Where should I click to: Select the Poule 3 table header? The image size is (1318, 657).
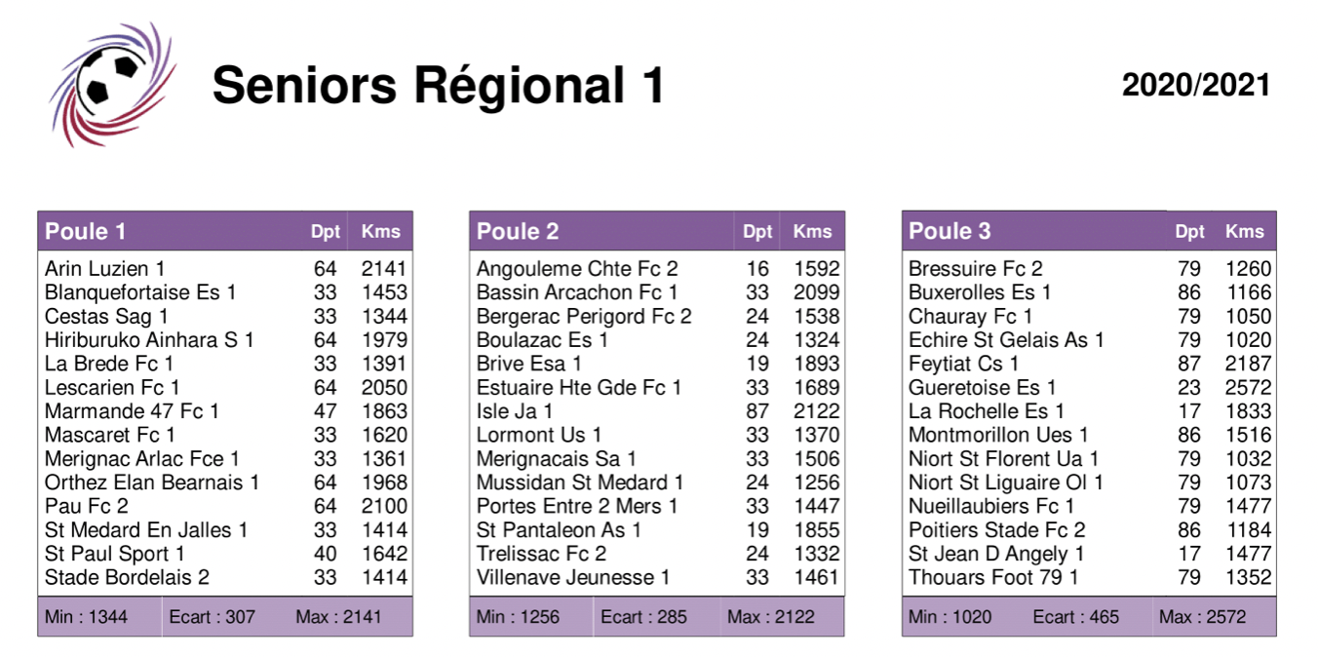950,231
